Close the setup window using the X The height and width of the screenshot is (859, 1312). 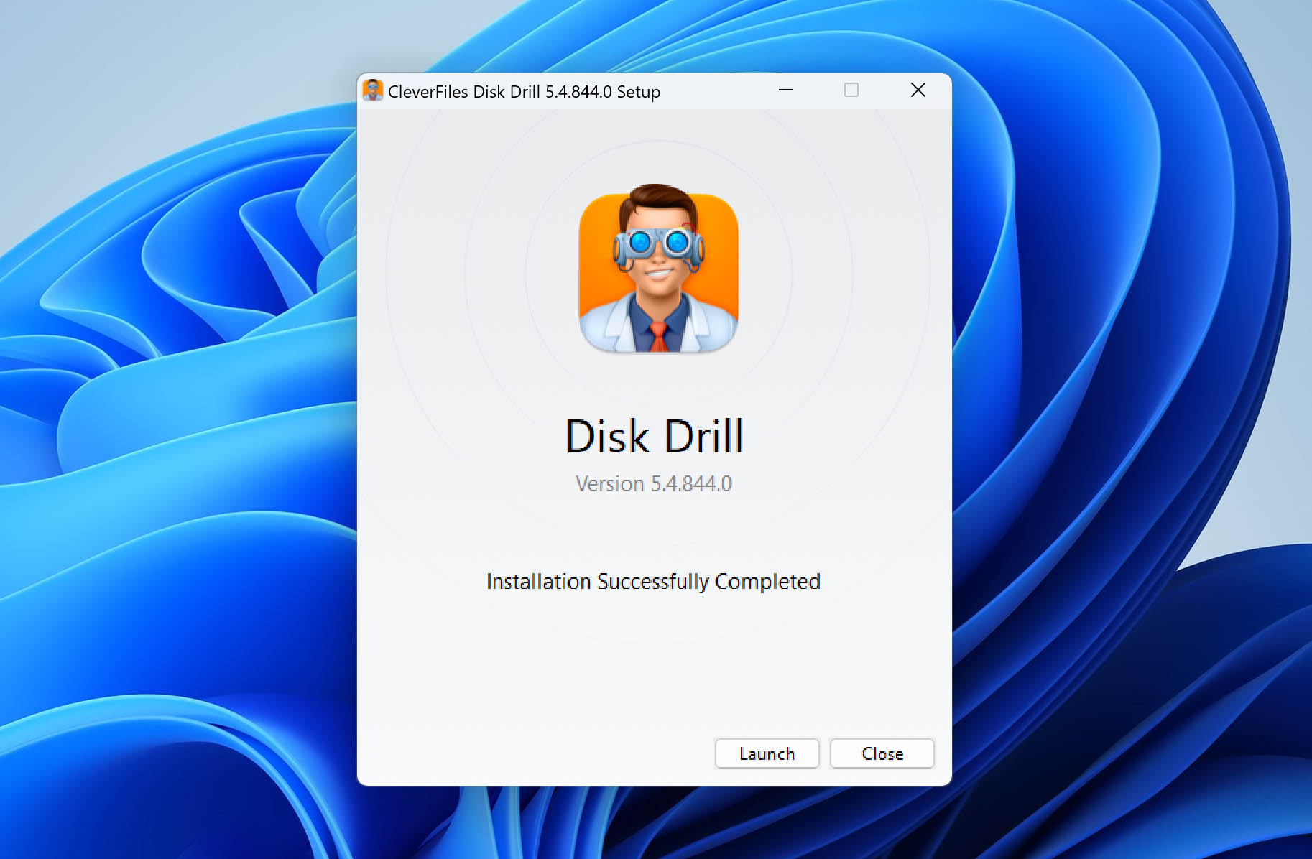(918, 90)
